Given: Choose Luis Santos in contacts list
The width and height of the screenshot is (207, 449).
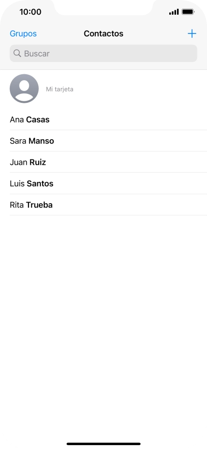Looking at the screenshot, I should click(x=108, y=183).
